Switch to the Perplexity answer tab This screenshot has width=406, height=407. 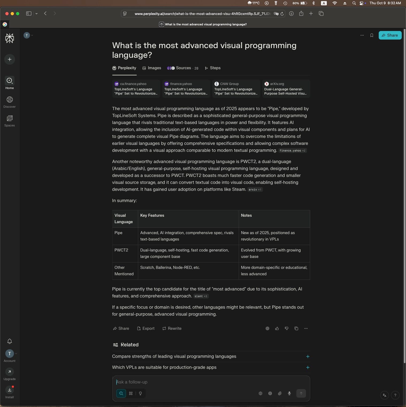click(124, 68)
